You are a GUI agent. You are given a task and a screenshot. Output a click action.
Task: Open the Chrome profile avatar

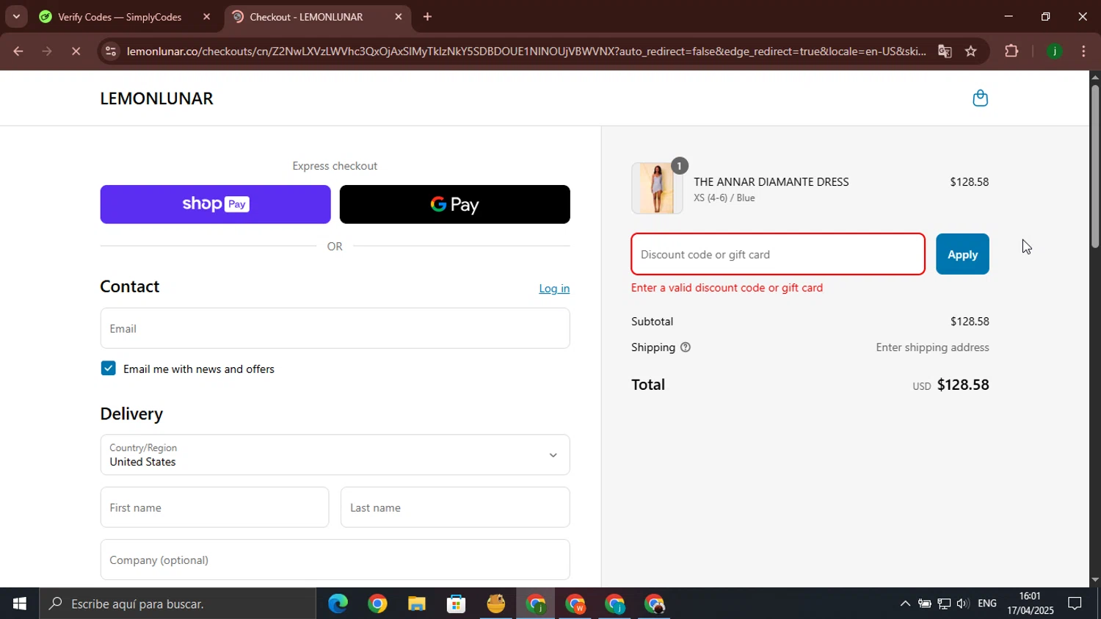click(x=1055, y=51)
